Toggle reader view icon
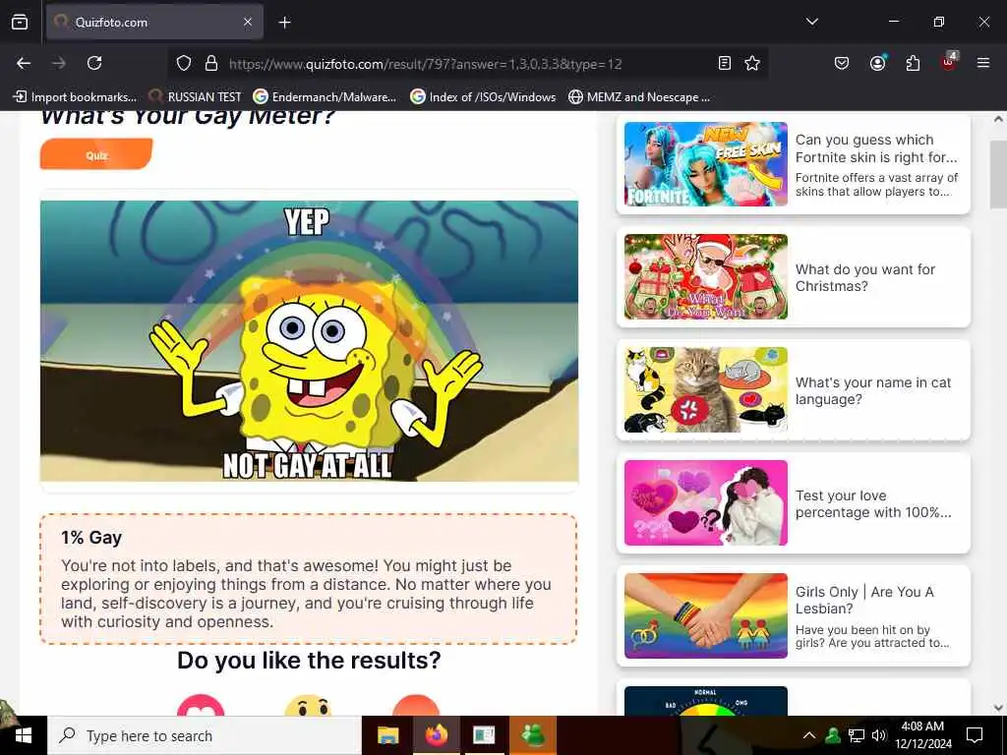 pos(725,63)
